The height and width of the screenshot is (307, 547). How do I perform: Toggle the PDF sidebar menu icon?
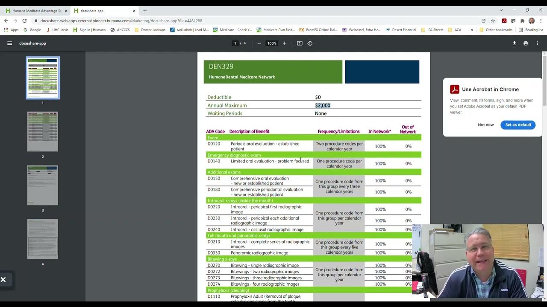tap(9, 43)
